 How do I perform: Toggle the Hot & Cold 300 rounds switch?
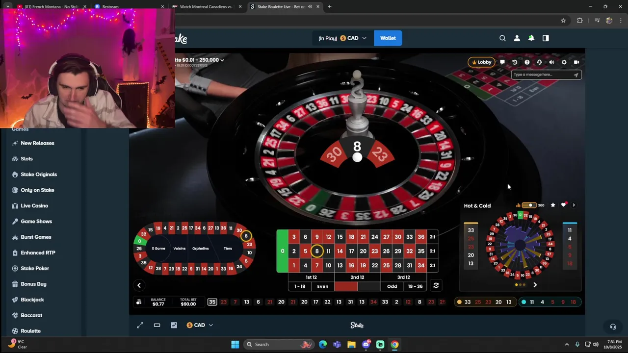click(x=529, y=205)
